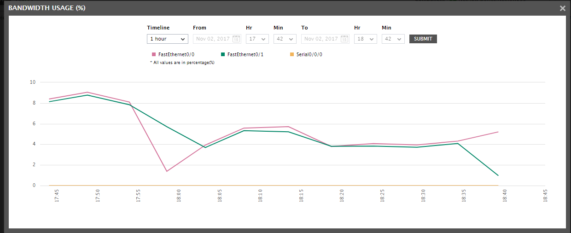571x233 pixels.
Task: Click the 18:45 time axis label
Action: [x=545, y=196]
